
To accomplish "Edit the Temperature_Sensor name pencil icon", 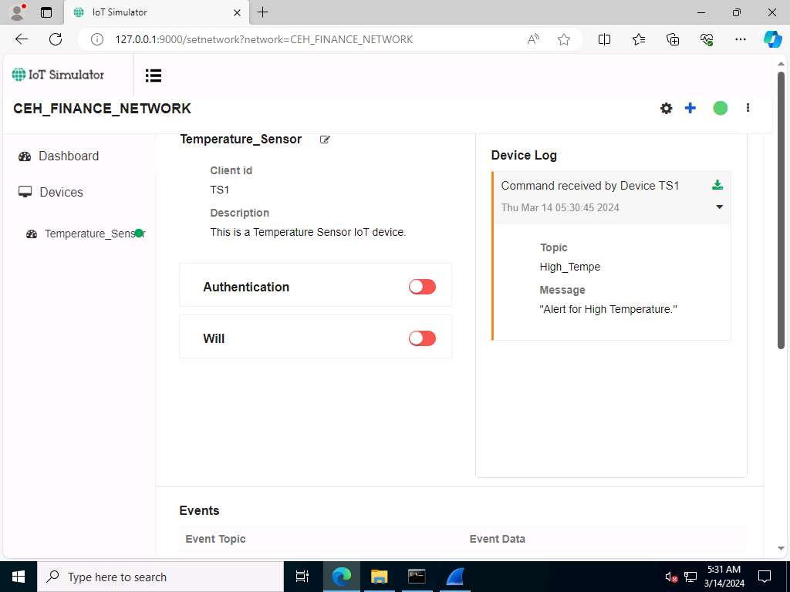I will point(325,140).
